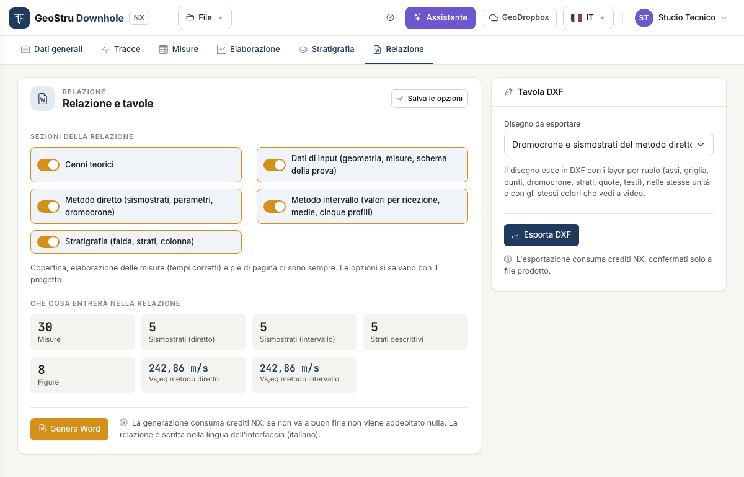Open the File dropdown menu

[205, 18]
